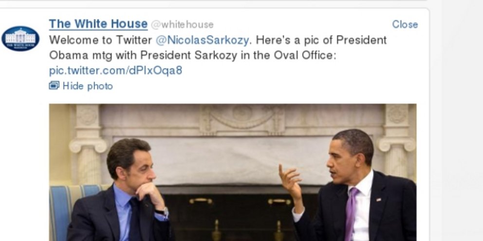
Task: Click the white space below the White House avatar
Action: tap(21, 138)
